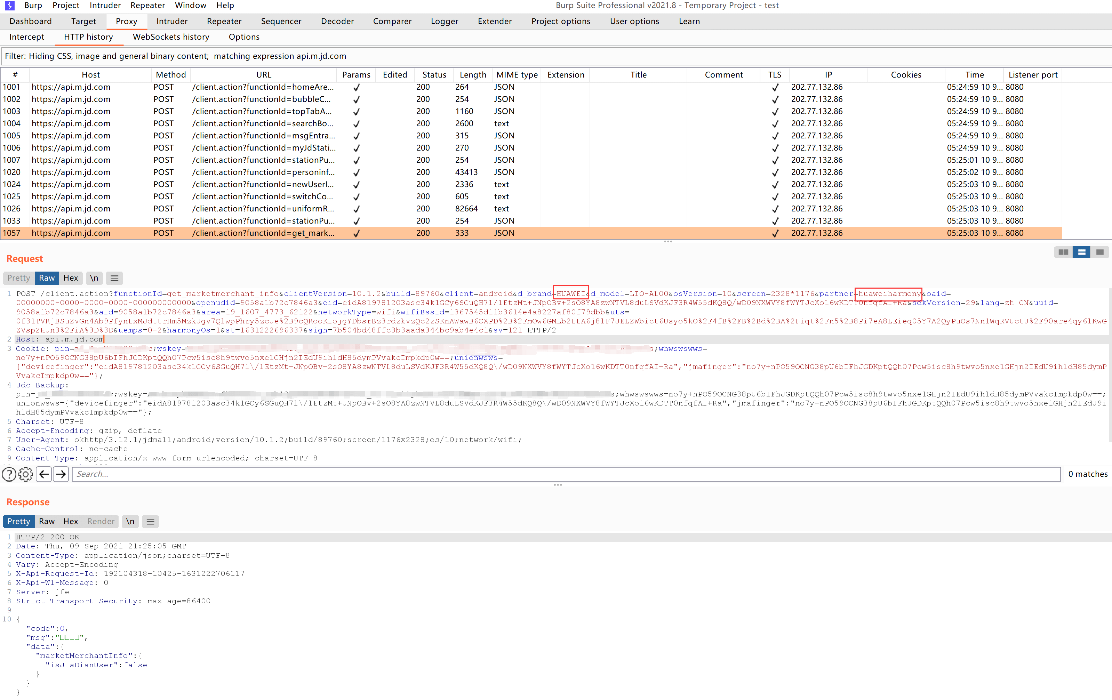
Task: Open search settings gear icon
Action: tap(26, 474)
